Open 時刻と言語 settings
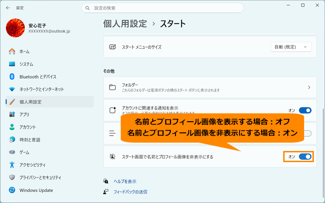The width and height of the screenshot is (325, 203). pyautogui.click(x=50, y=140)
